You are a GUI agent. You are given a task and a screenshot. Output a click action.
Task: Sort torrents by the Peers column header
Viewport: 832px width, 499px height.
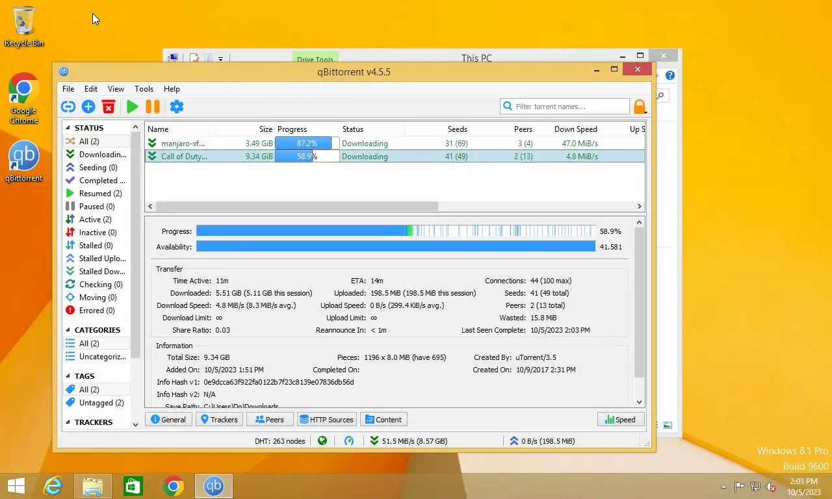[x=502, y=129]
